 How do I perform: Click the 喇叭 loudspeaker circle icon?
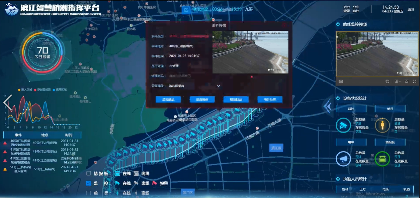(343, 159)
